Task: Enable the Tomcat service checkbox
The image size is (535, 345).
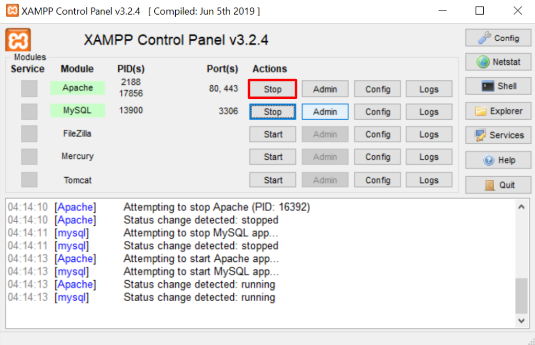Action: coord(29,179)
